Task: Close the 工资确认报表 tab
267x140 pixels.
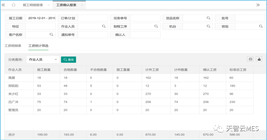Action: pos(82,5)
